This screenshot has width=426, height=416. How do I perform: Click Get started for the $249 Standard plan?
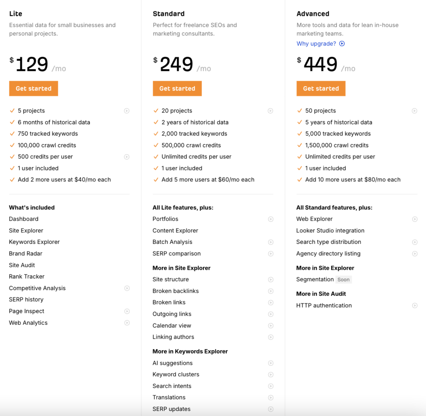coord(177,88)
